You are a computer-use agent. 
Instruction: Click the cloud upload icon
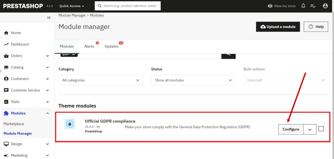[263, 27]
